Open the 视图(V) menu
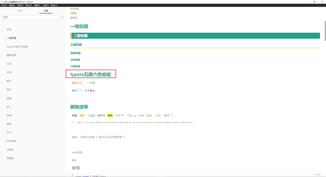 [37, 5]
